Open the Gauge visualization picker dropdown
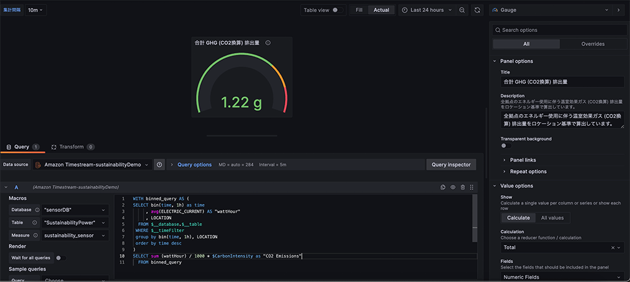This screenshot has width=630, height=282. [x=550, y=10]
